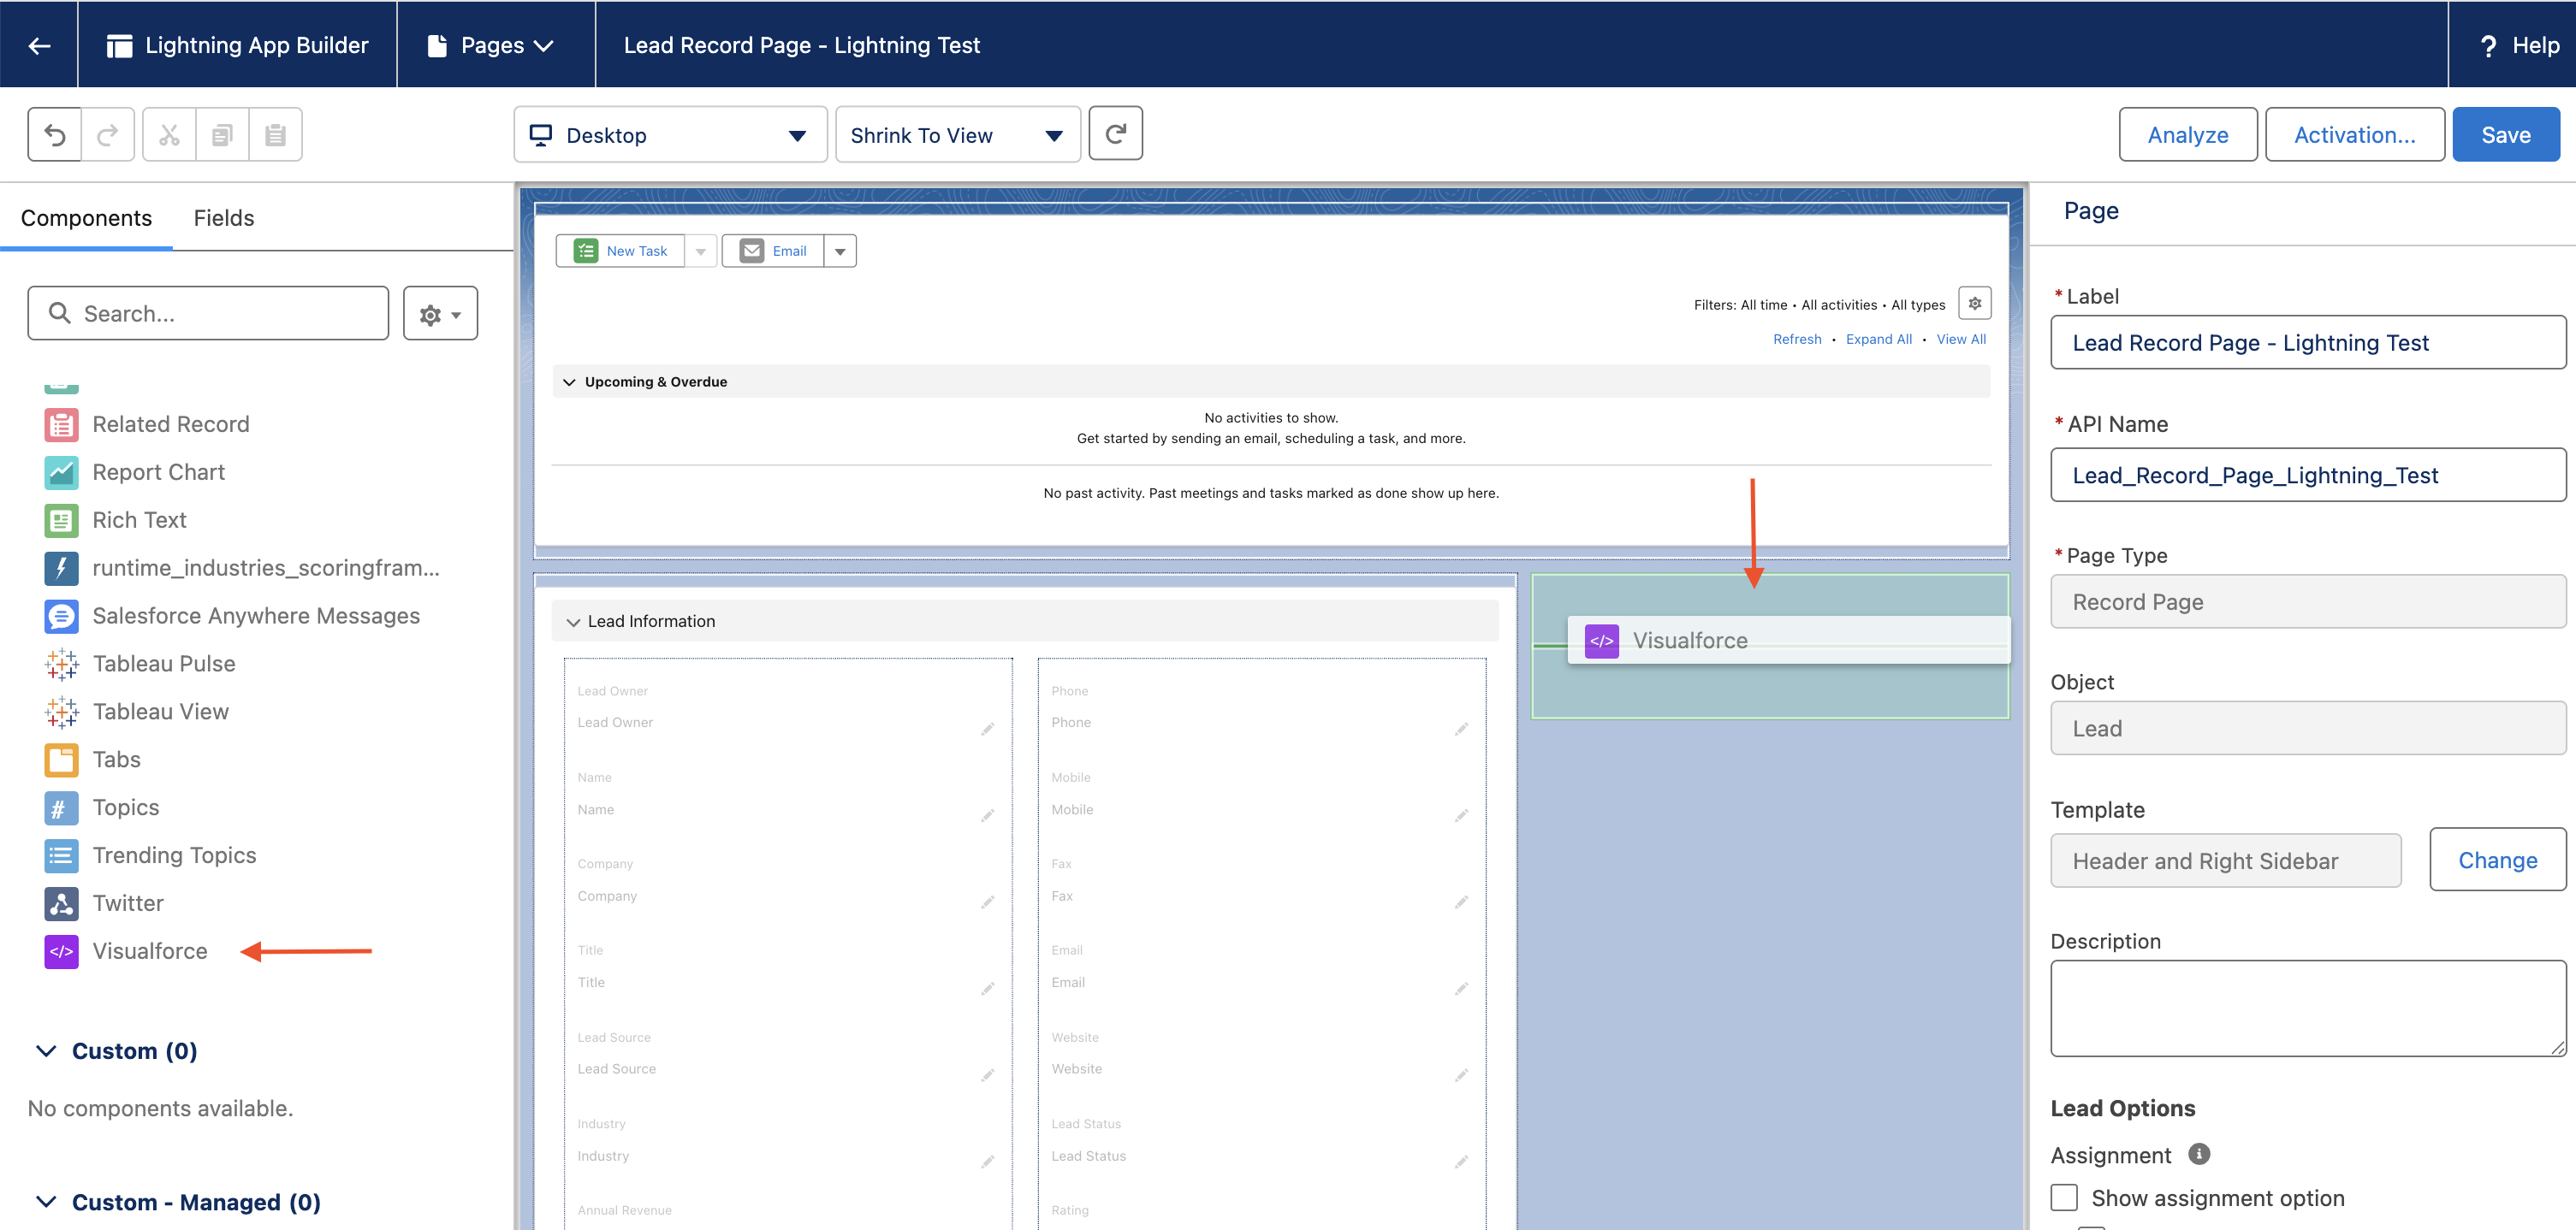
Task: Collapse Custom - Managed (0) section
Action: click(46, 1202)
